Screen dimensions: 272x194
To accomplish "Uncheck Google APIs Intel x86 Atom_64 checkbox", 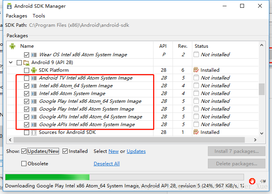I will coord(26,117).
